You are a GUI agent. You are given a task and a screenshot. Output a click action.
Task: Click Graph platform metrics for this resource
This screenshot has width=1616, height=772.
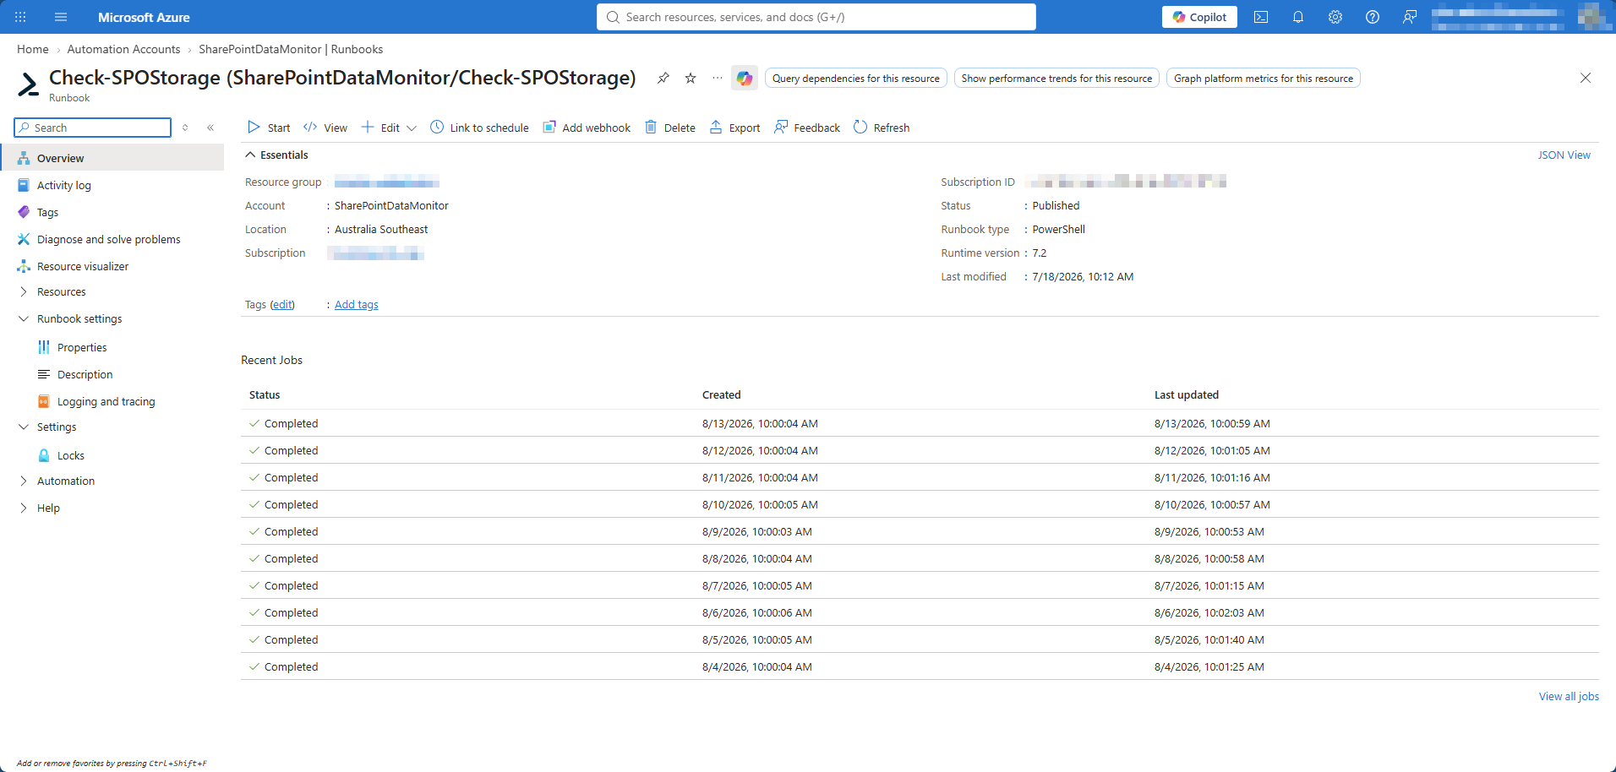[x=1264, y=79]
